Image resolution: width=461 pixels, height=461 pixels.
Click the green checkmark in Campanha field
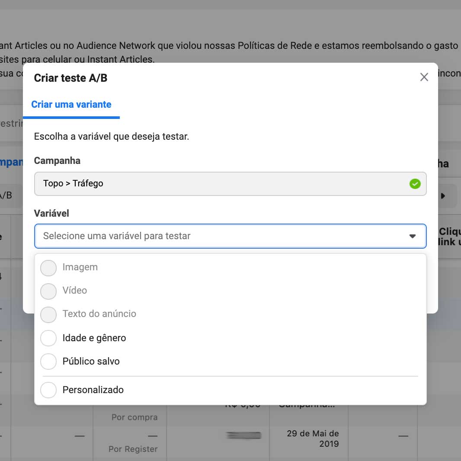tap(415, 184)
